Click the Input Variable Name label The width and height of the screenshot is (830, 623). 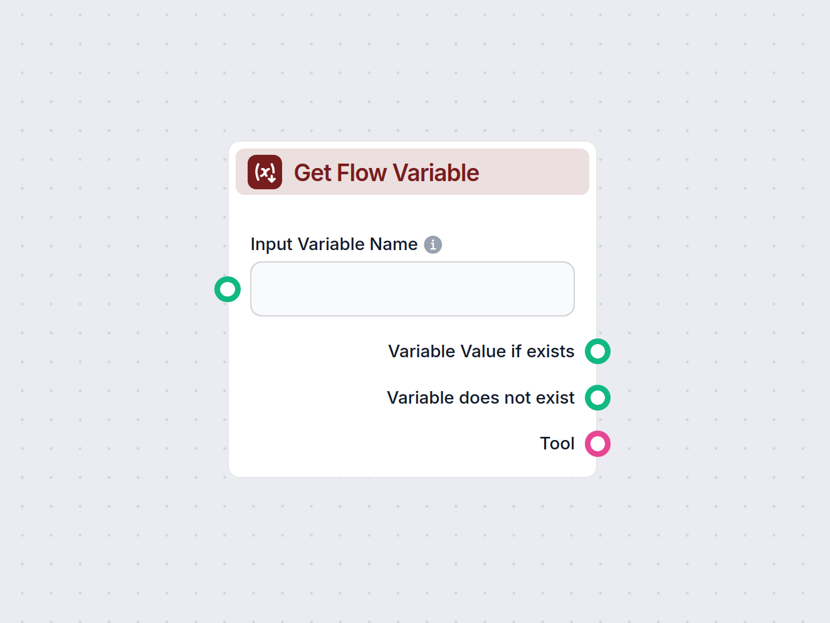point(334,244)
